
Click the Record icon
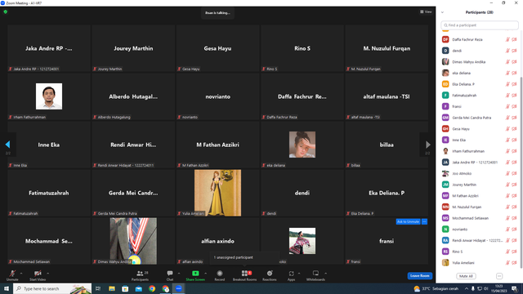(x=220, y=273)
